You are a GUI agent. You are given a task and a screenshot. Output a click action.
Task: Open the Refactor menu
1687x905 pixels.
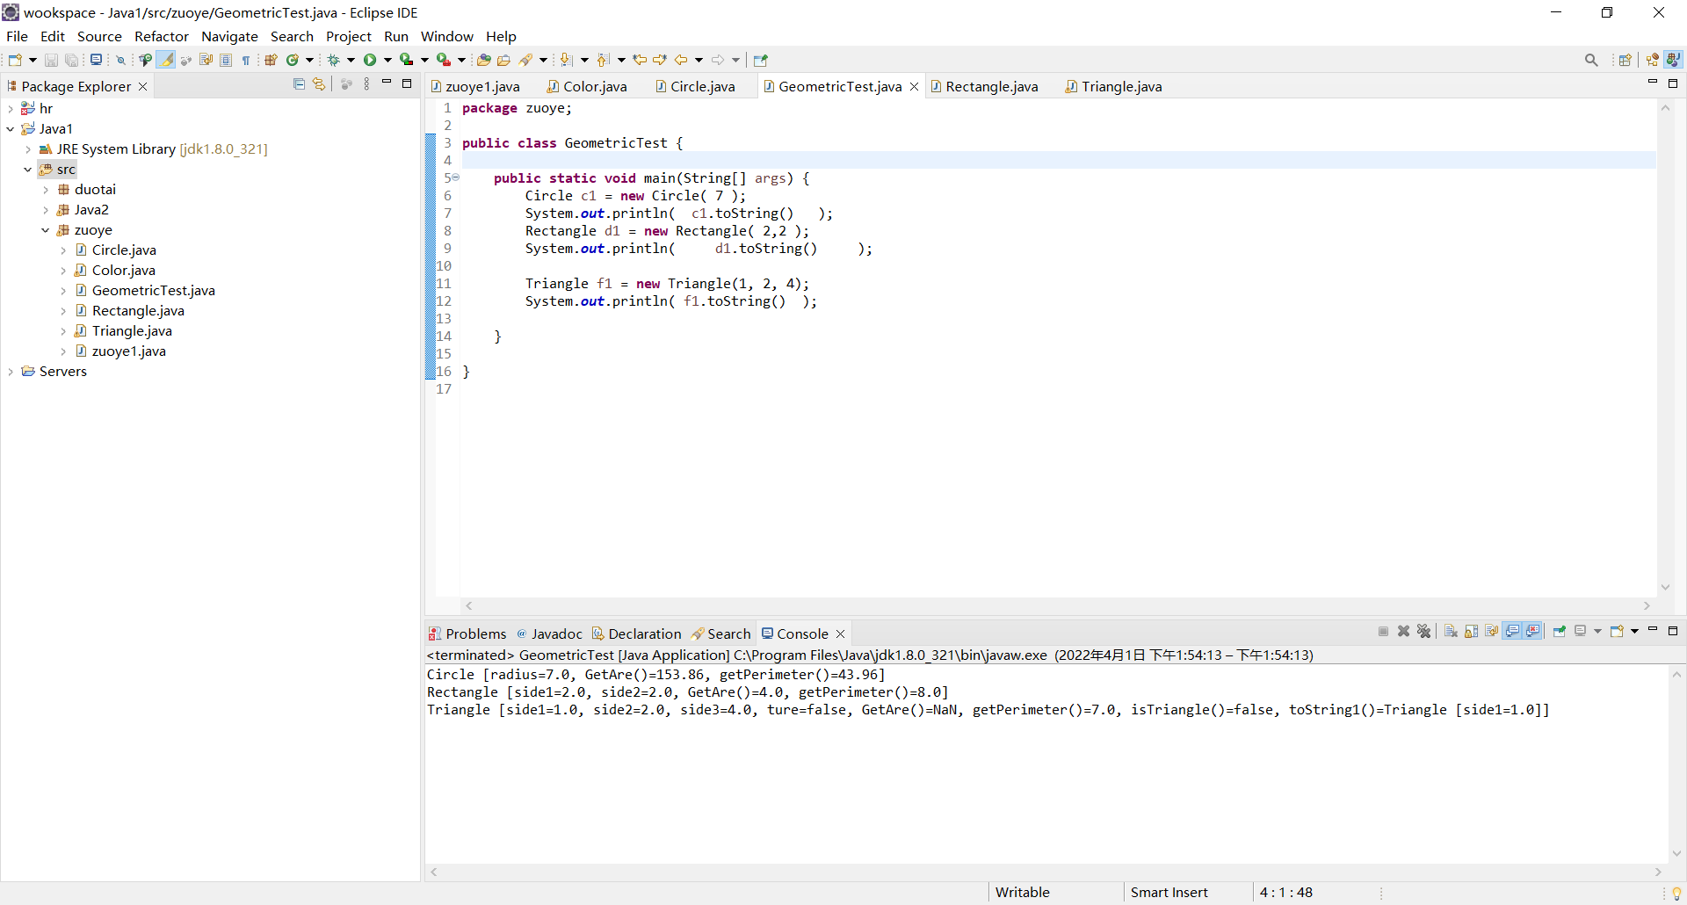tap(162, 36)
